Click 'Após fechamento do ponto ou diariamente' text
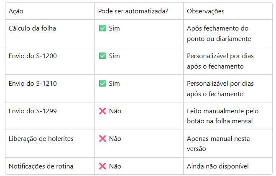The image size is (276, 176). (x=218, y=33)
